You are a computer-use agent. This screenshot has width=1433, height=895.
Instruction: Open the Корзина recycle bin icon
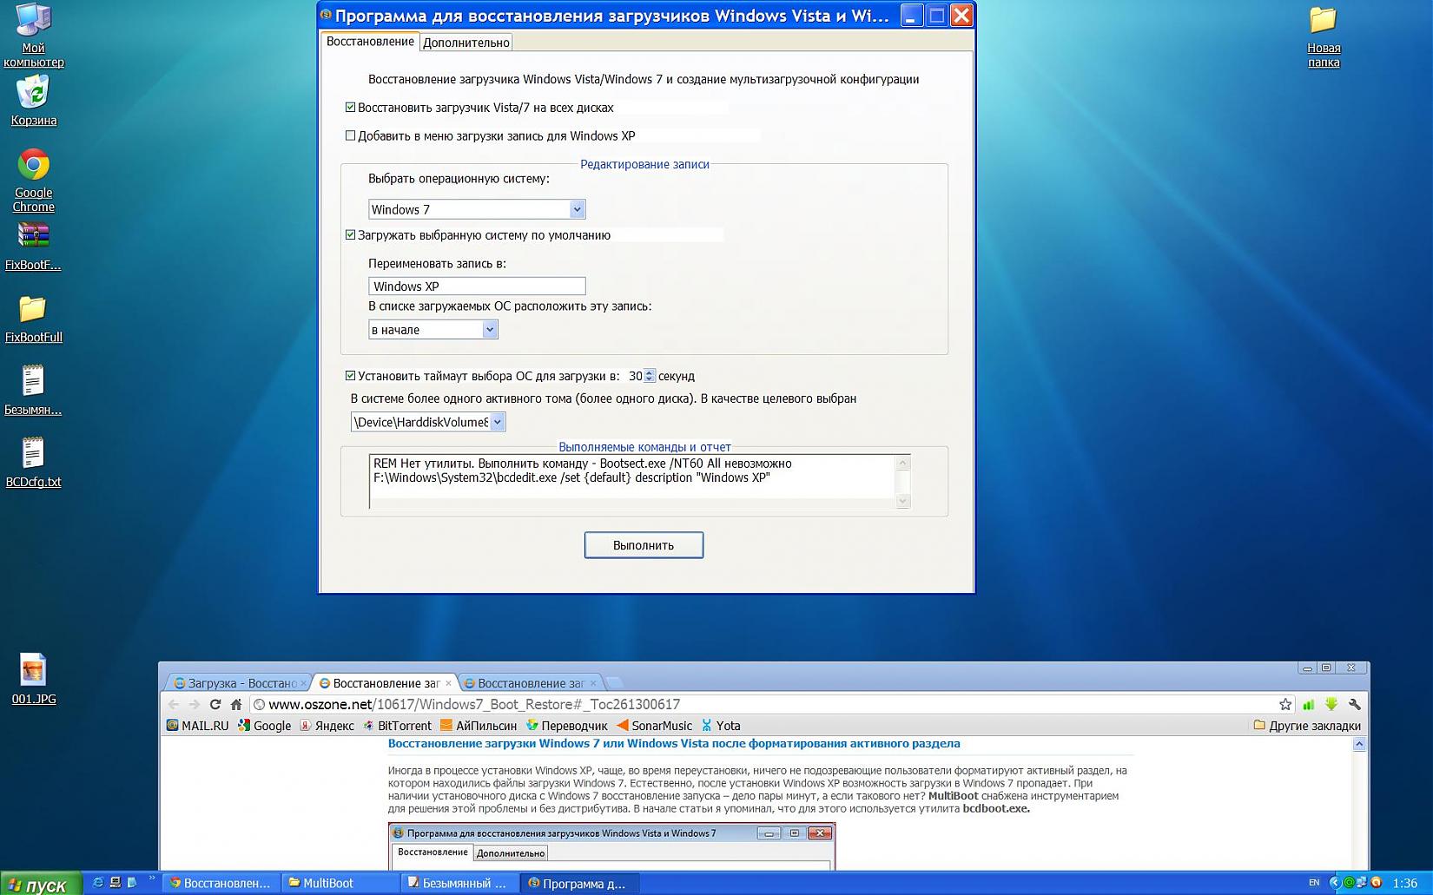click(33, 100)
